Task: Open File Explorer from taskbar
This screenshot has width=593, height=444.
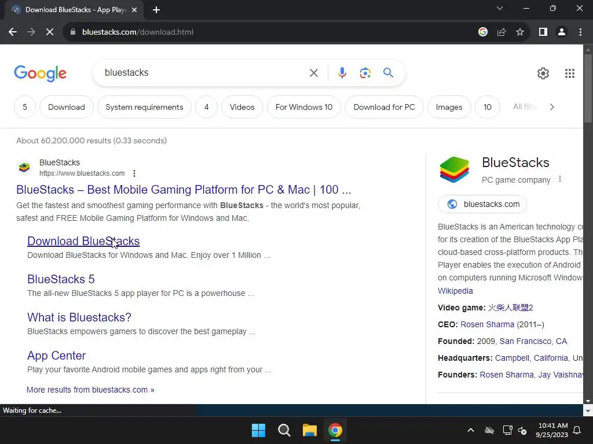Action: 309,430
